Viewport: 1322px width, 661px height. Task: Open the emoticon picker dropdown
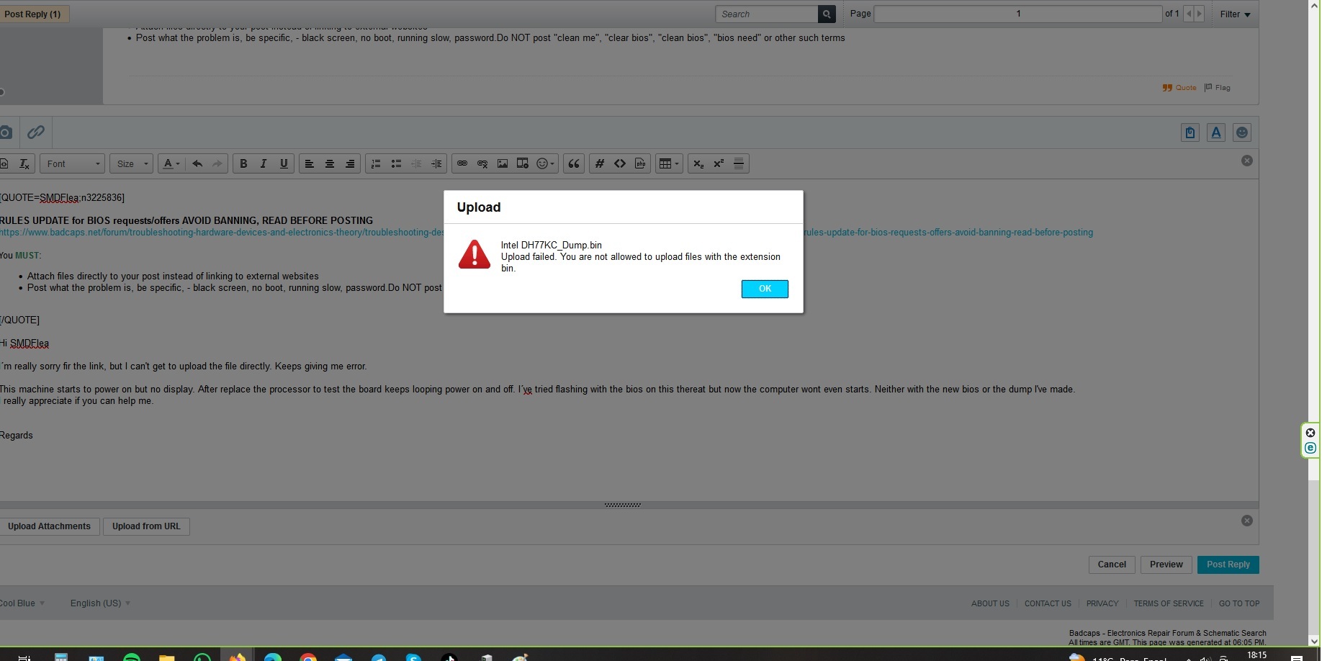click(x=546, y=164)
